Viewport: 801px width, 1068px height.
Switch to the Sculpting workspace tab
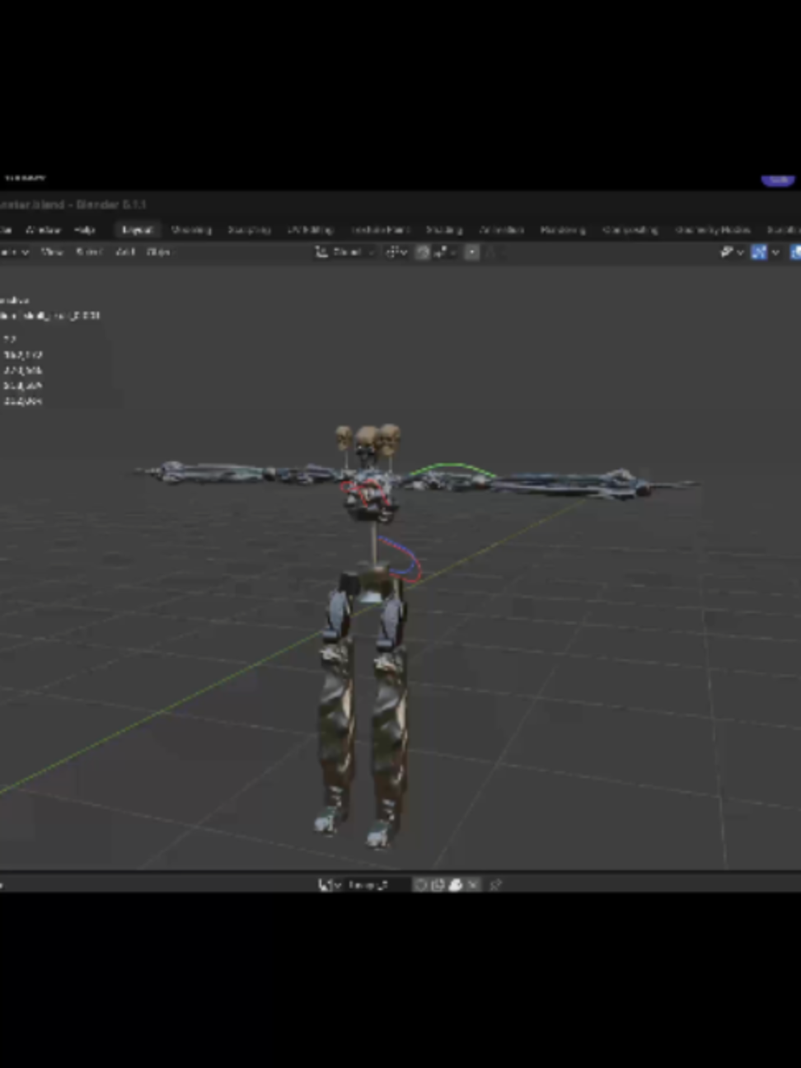[249, 230]
